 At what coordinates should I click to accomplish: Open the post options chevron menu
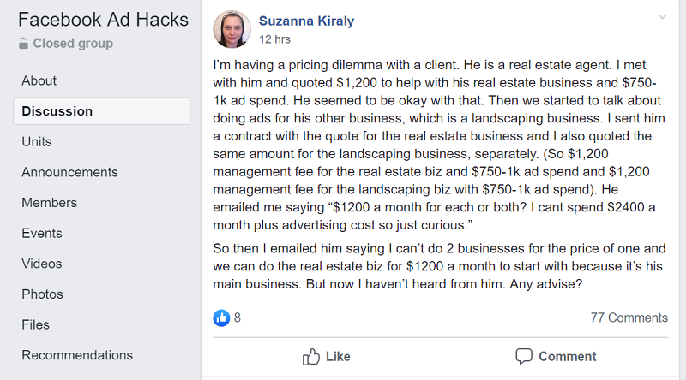(662, 17)
